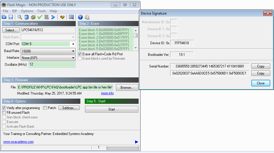Click the wizard wand toolbar icon
The image size is (274, 153).
(x=71, y=17)
